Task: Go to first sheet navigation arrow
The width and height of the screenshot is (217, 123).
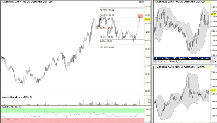Action: 155,61
